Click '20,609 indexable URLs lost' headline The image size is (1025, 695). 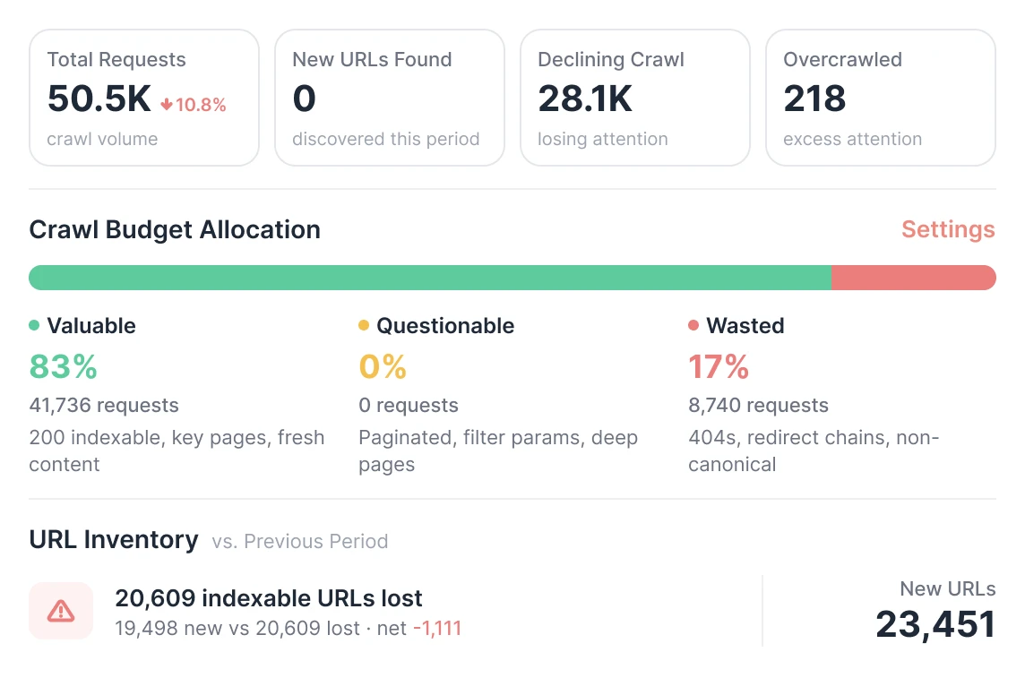tap(269, 598)
